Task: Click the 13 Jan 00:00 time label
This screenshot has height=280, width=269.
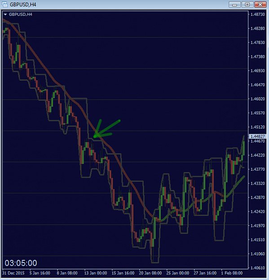Action: pyautogui.click(x=96, y=273)
